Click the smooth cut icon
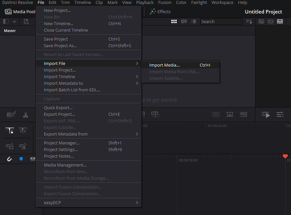Screen dimensions: 291x215 (244, 114)
